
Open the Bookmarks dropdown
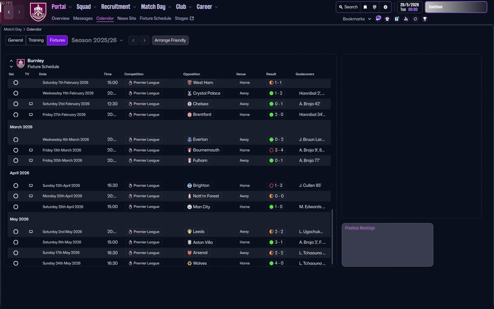coord(357,19)
